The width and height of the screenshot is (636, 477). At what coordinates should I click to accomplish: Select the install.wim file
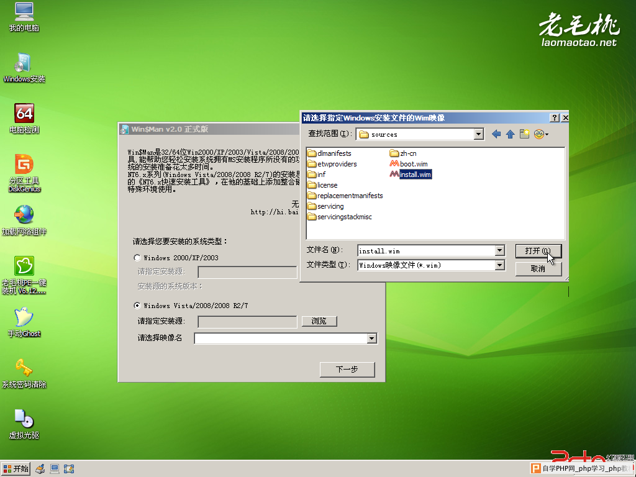(411, 175)
